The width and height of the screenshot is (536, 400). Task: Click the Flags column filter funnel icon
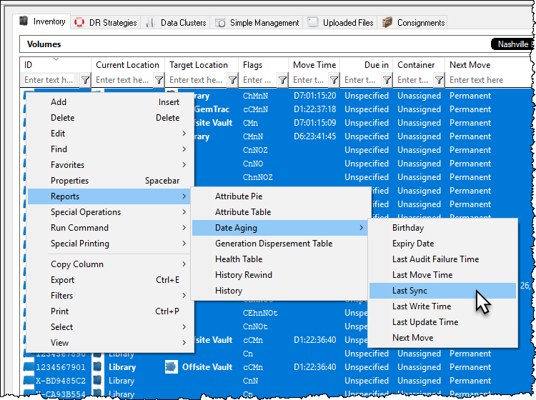(282, 80)
